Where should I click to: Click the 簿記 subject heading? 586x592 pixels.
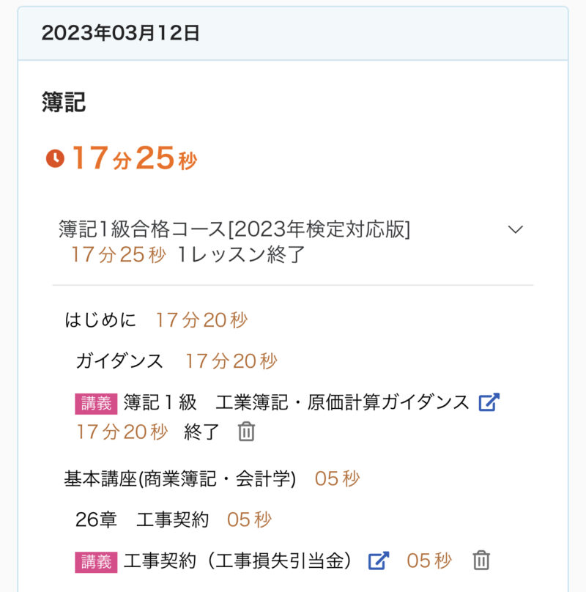tap(64, 103)
